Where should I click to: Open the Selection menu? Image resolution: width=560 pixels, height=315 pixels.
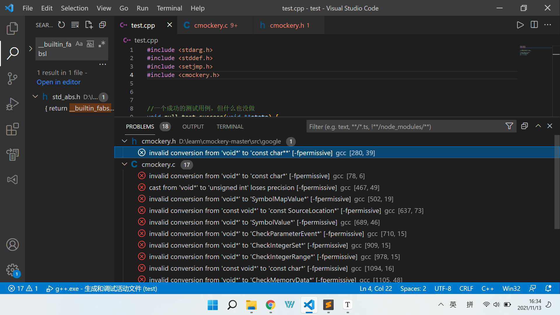(74, 8)
